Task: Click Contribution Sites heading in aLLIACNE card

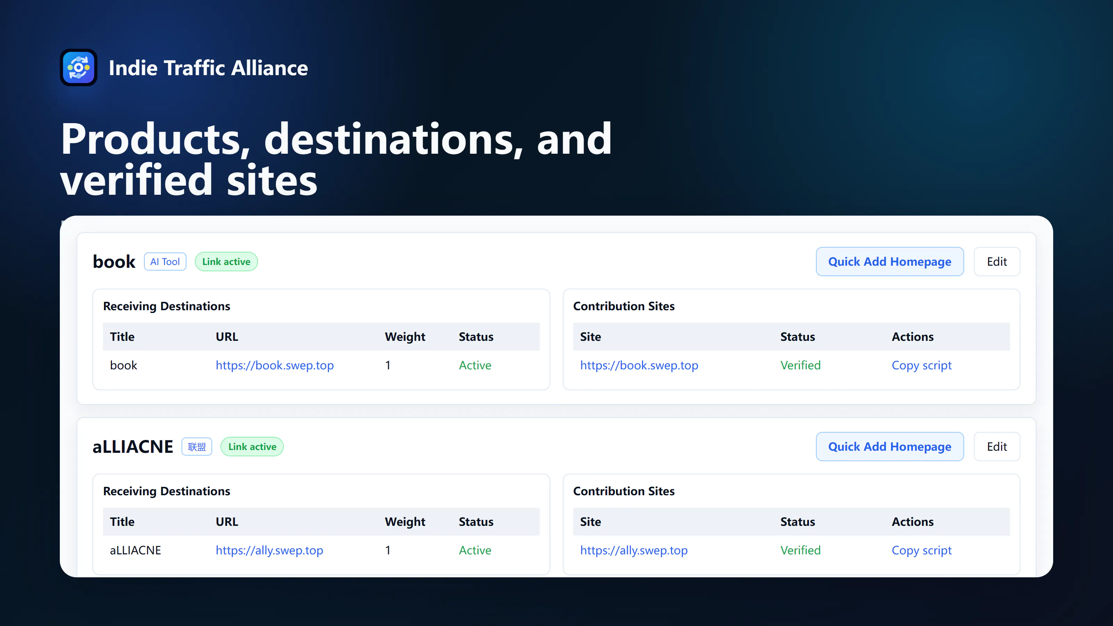Action: pyautogui.click(x=624, y=491)
